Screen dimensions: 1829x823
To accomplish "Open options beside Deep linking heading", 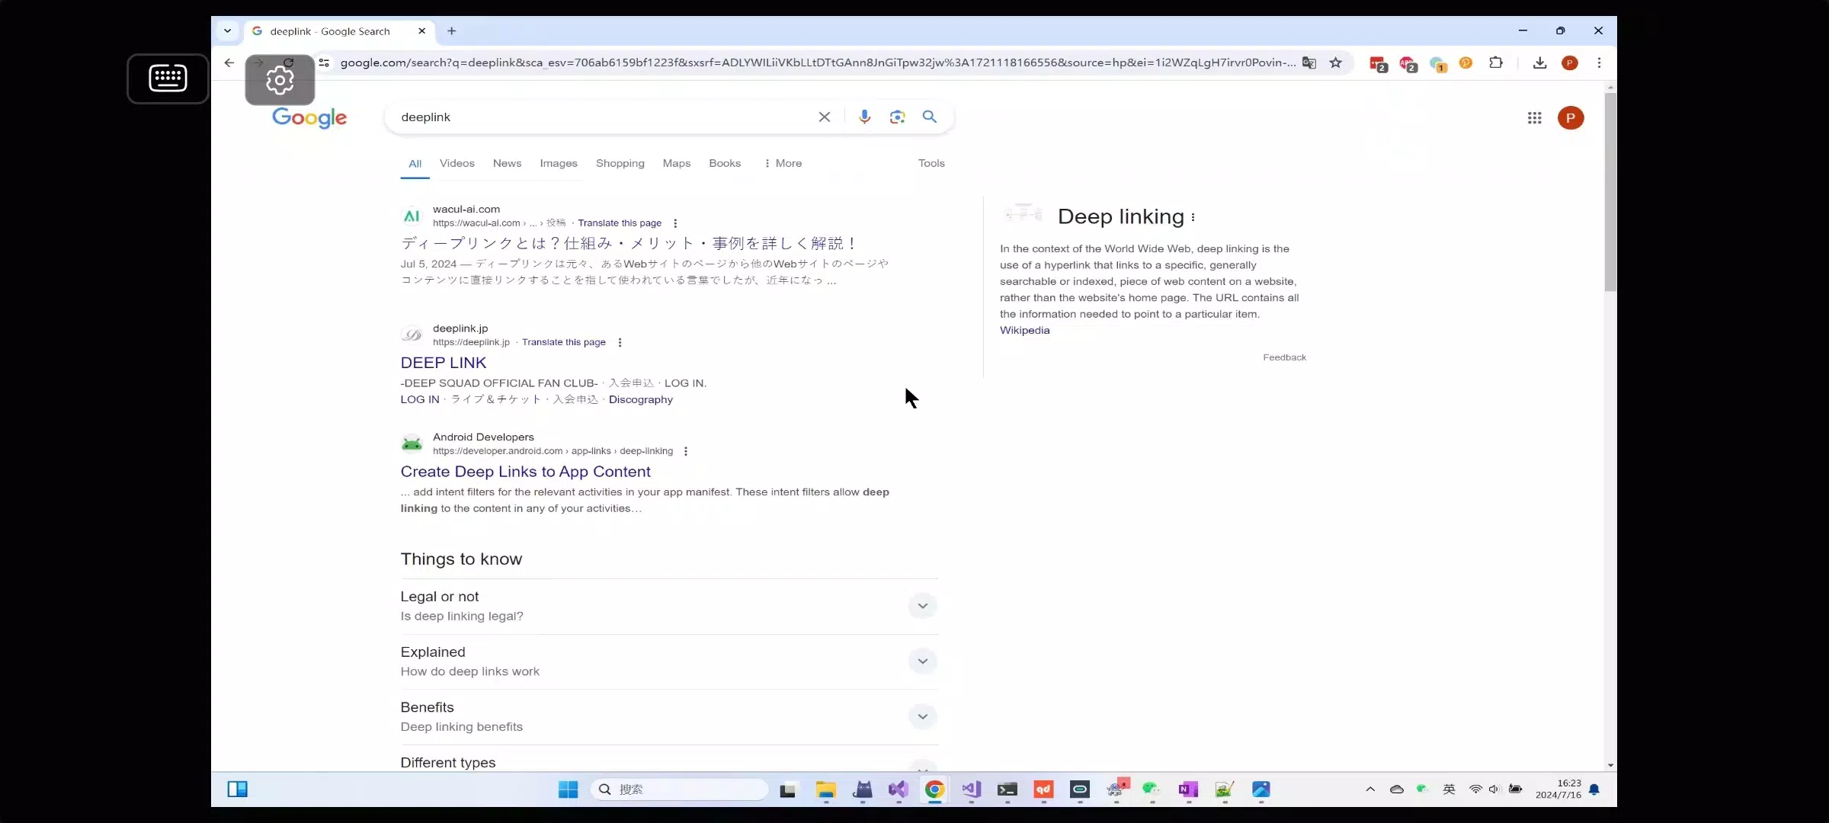I will point(1193,218).
